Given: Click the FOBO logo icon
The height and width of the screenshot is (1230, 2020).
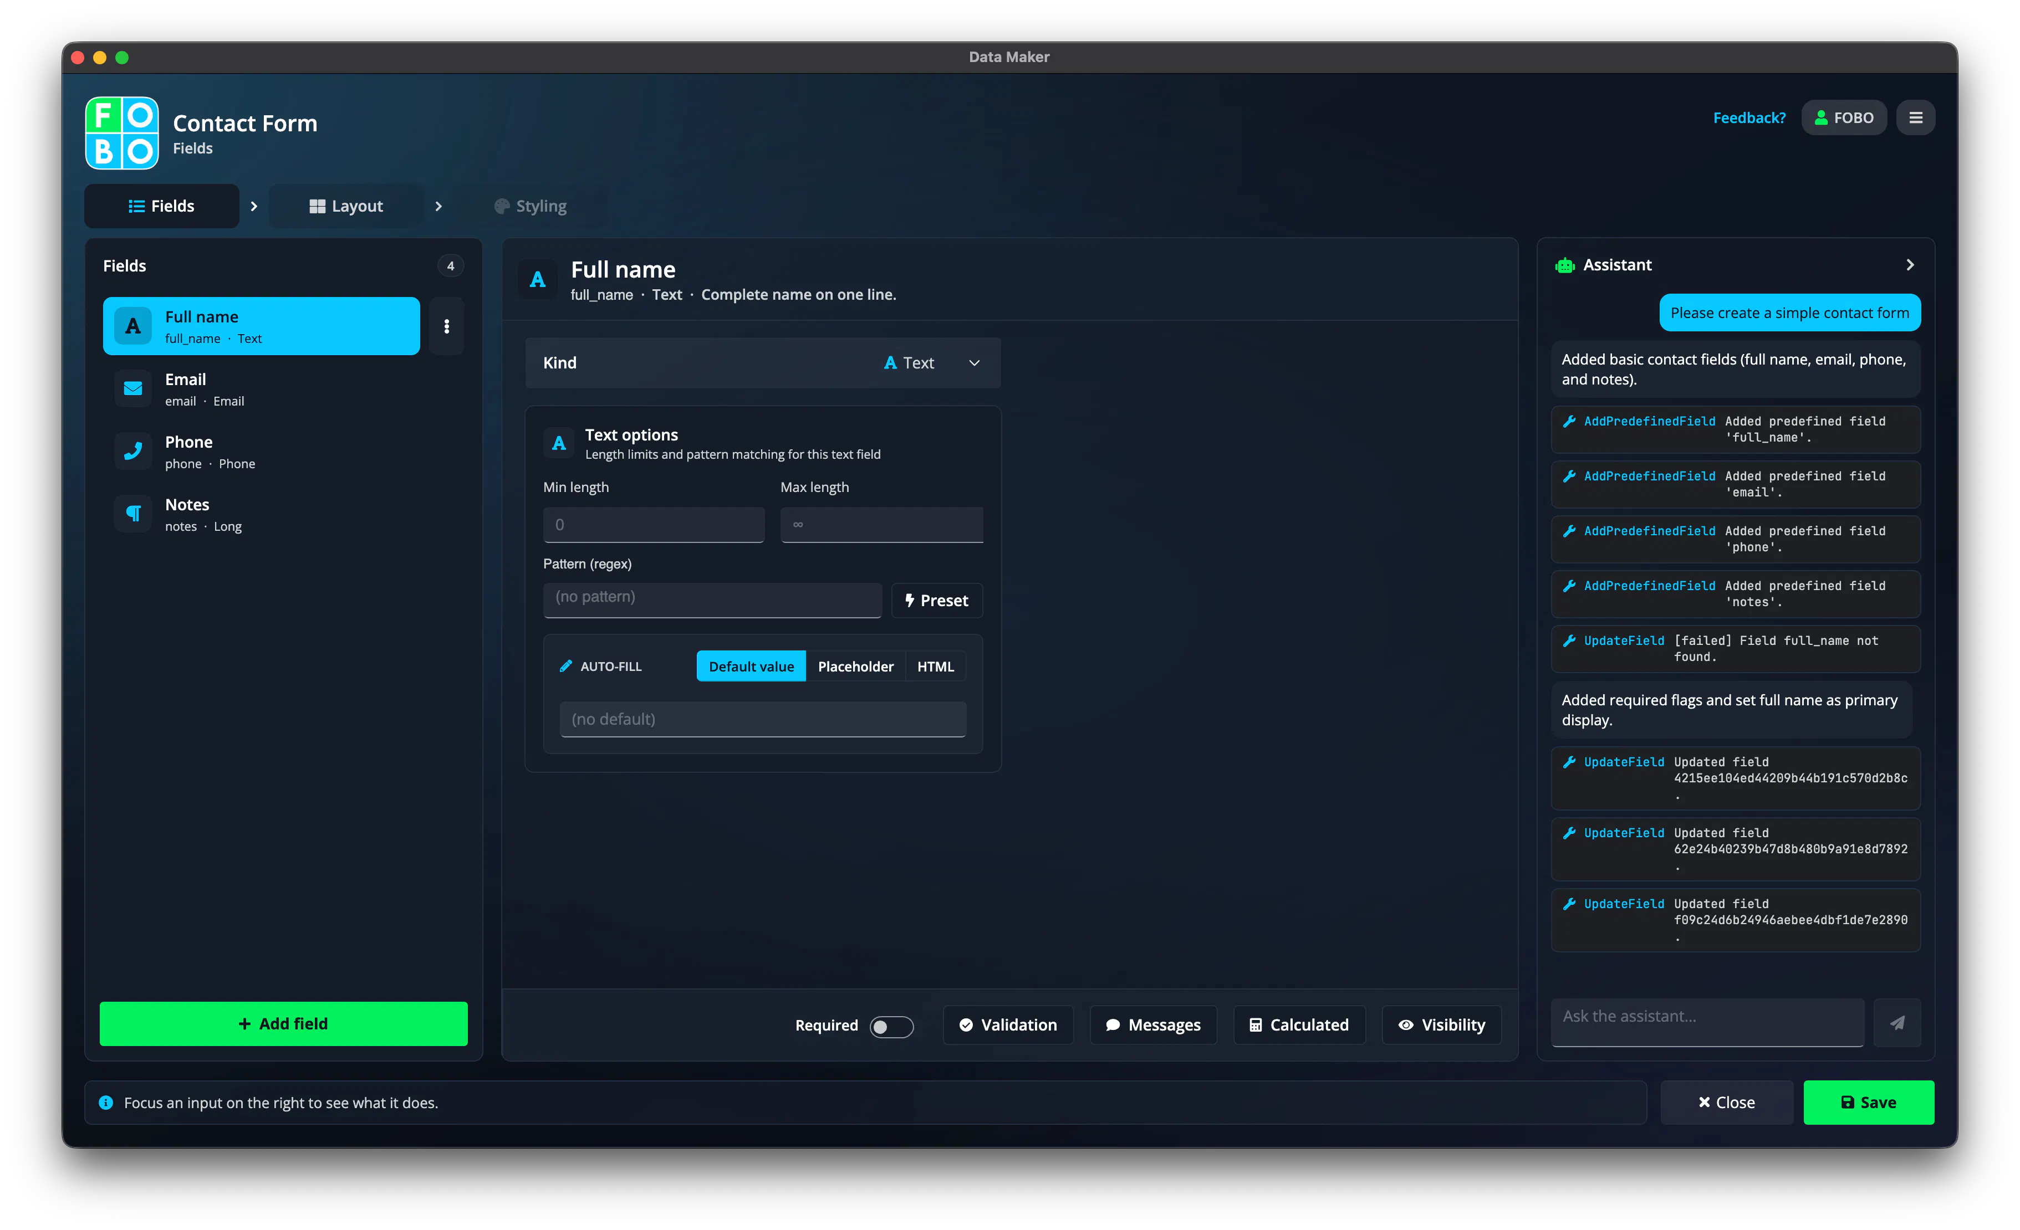Looking at the screenshot, I should tap(121, 133).
